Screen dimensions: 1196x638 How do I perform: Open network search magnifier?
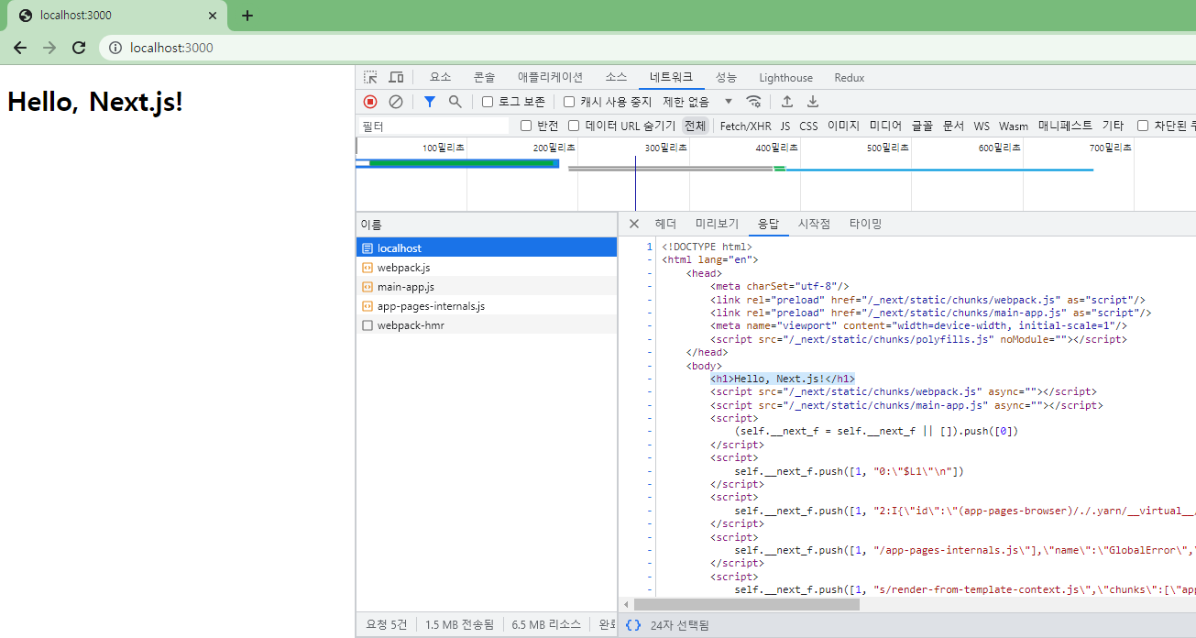point(455,102)
